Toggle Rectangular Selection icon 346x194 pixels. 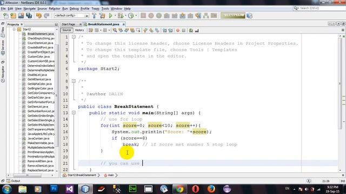pyautogui.click(x=138, y=30)
